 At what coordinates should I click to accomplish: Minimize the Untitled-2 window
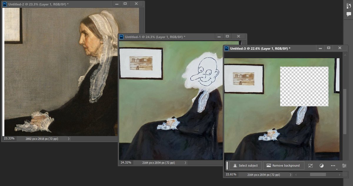(x=117, y=4)
